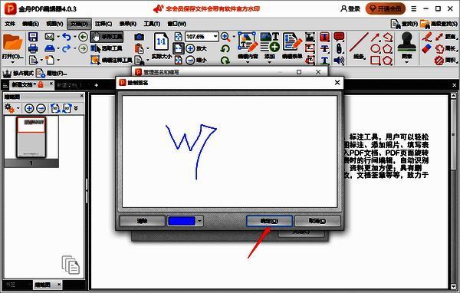460x293 pixels.
Task: Click the save floppy disk icon
Action: (x=33, y=37)
